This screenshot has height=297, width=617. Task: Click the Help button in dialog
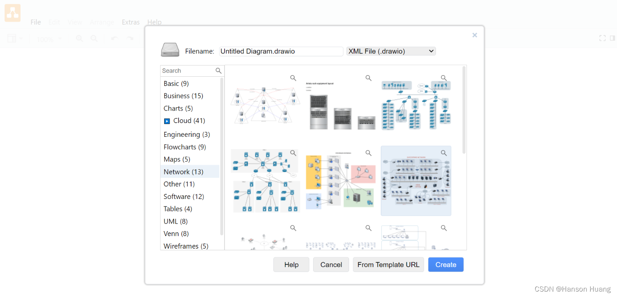(x=291, y=264)
